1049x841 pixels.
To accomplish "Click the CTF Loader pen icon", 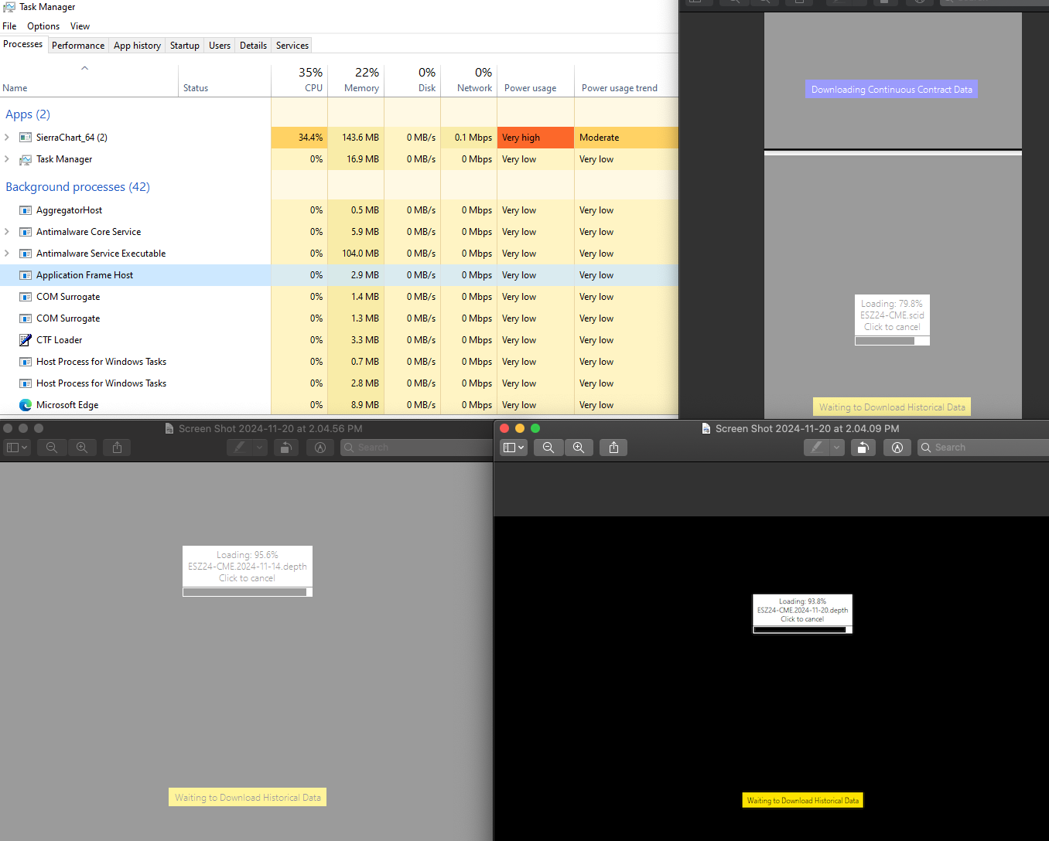I will click(x=26, y=340).
